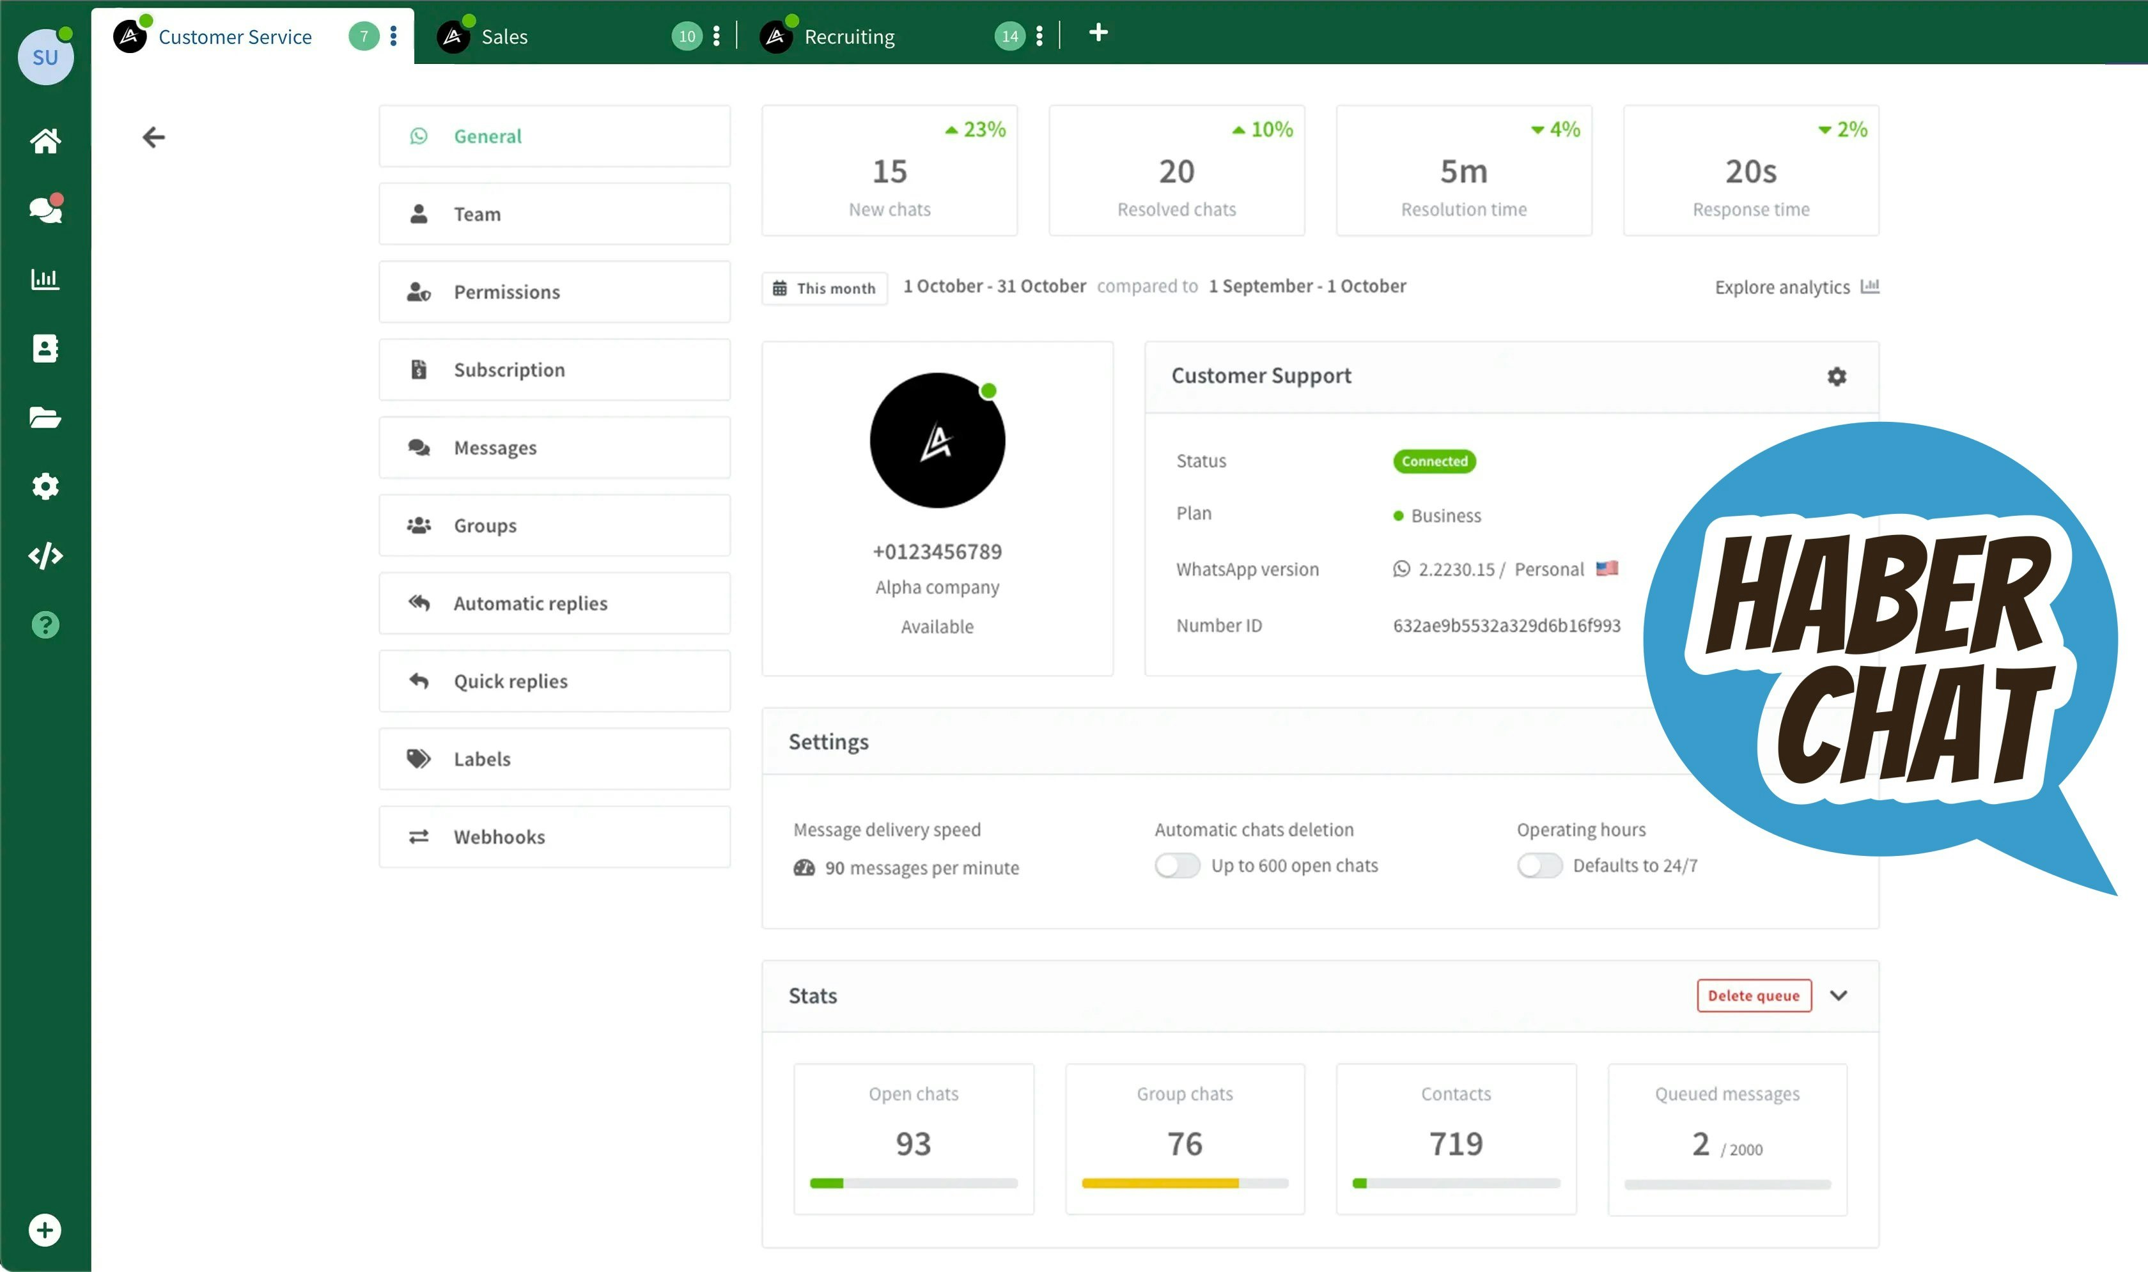This screenshot has width=2148, height=1272.
Task: Collapse the Stats section chevron
Action: [x=1839, y=995]
